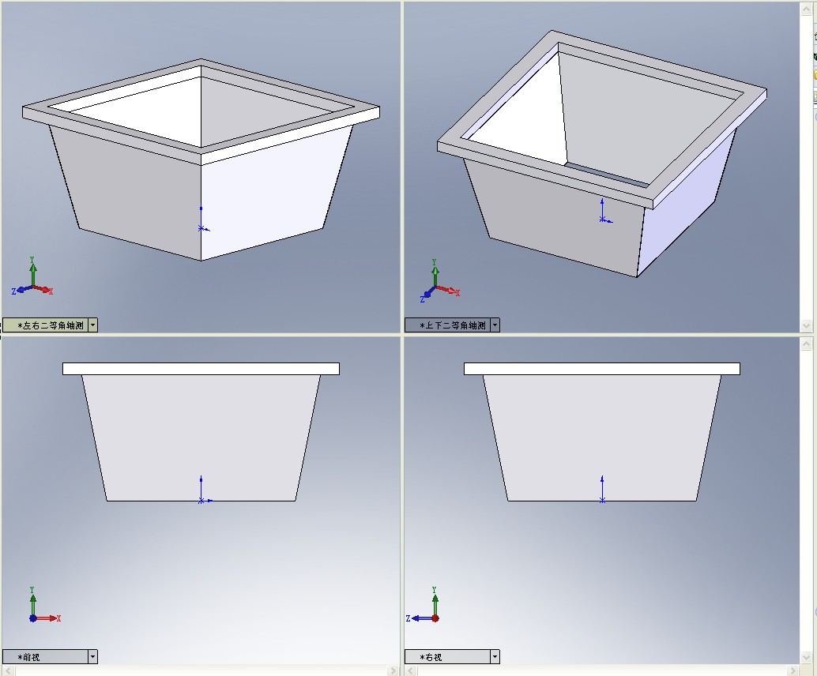Open dropdown arrow beside *左右二等角轴测 label
This screenshot has width=817, height=676.
coord(92,325)
